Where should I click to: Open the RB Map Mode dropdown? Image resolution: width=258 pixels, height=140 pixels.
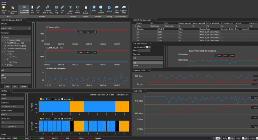(x=12, y=98)
